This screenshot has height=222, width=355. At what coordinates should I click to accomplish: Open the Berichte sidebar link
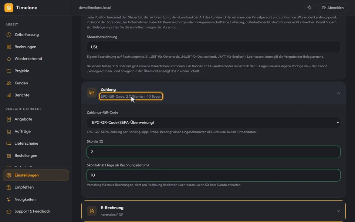(36, 95)
